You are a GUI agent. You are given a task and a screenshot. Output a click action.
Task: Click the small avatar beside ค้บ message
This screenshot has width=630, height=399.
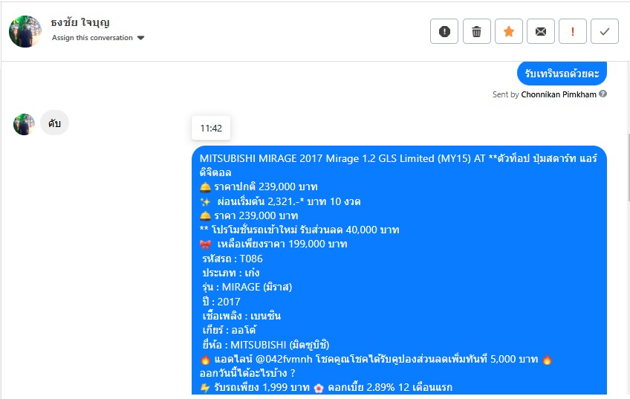(24, 124)
